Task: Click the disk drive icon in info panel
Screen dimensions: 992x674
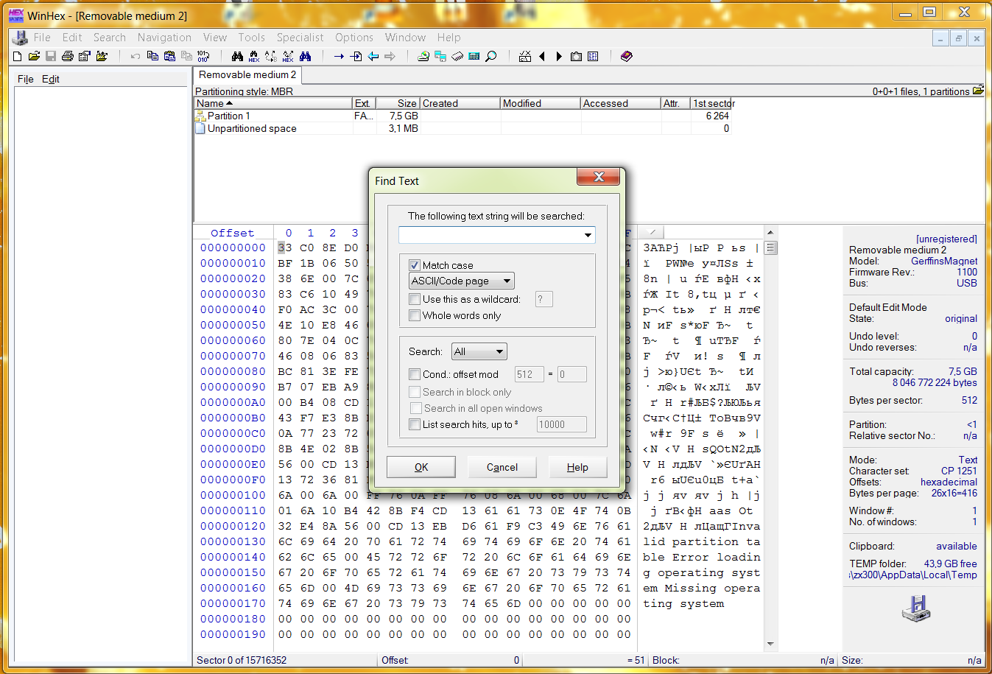Action: 916,608
